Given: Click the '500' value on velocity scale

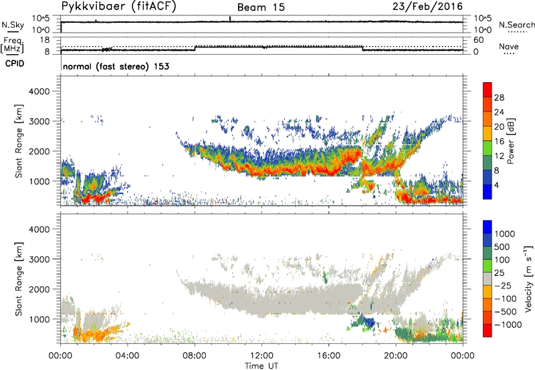Looking at the screenshot, I should (x=502, y=246).
